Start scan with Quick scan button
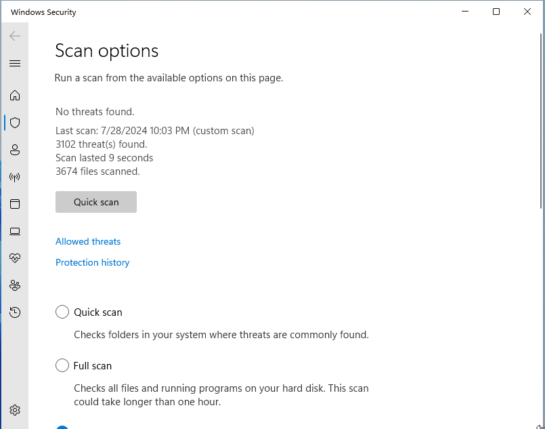The image size is (545, 429). [x=96, y=202]
